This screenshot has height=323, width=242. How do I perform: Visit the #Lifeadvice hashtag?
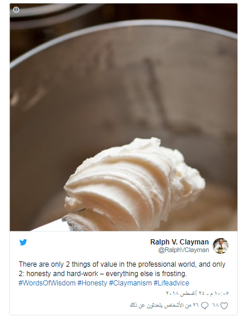tap(171, 283)
